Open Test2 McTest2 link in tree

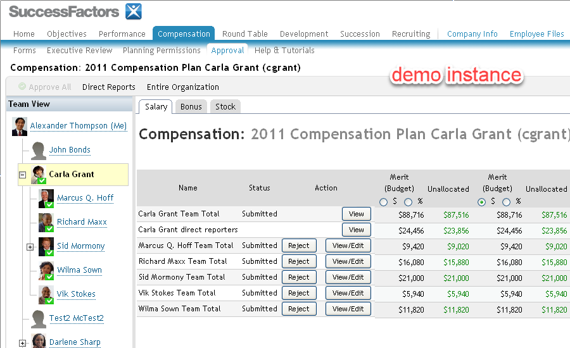coord(77,318)
